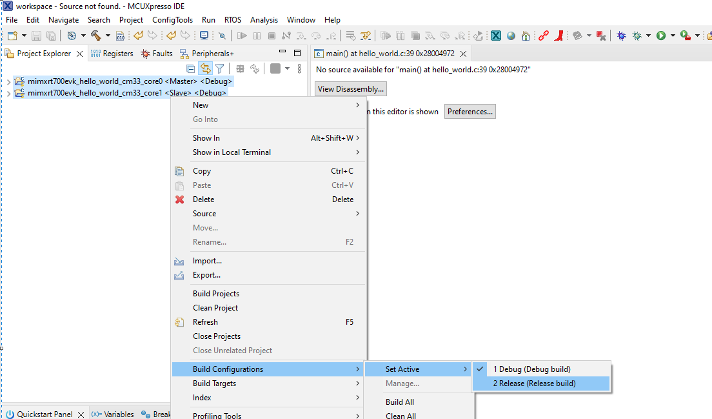
Task: Click the MCUXpresso X icon in toolbar
Action: click(496, 36)
